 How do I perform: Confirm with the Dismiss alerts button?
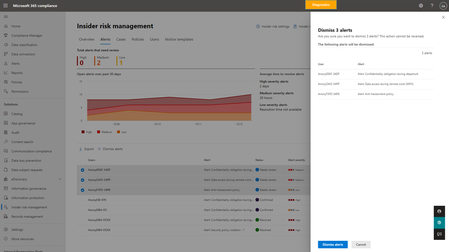point(333,244)
